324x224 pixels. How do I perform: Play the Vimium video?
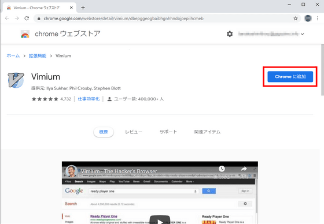160,220
